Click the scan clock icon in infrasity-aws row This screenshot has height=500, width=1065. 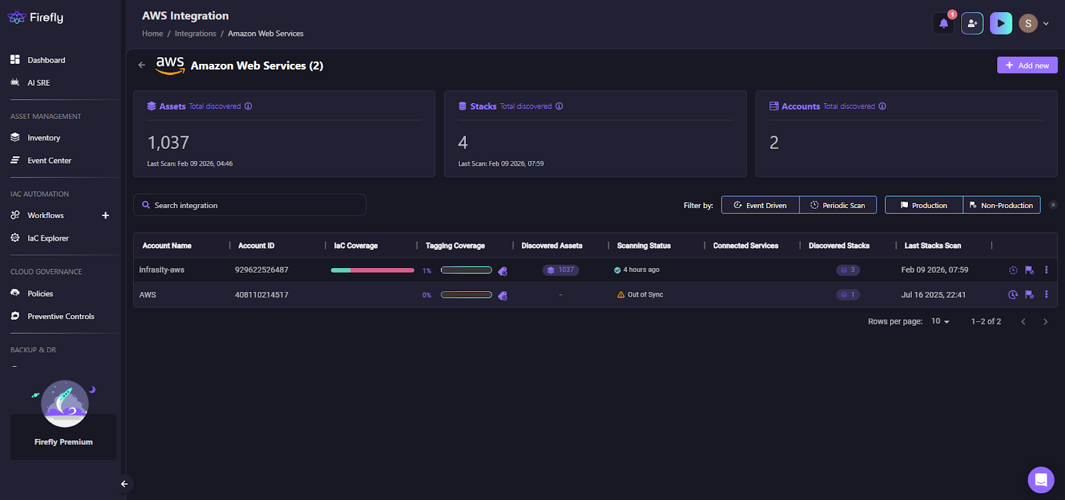coord(1013,270)
